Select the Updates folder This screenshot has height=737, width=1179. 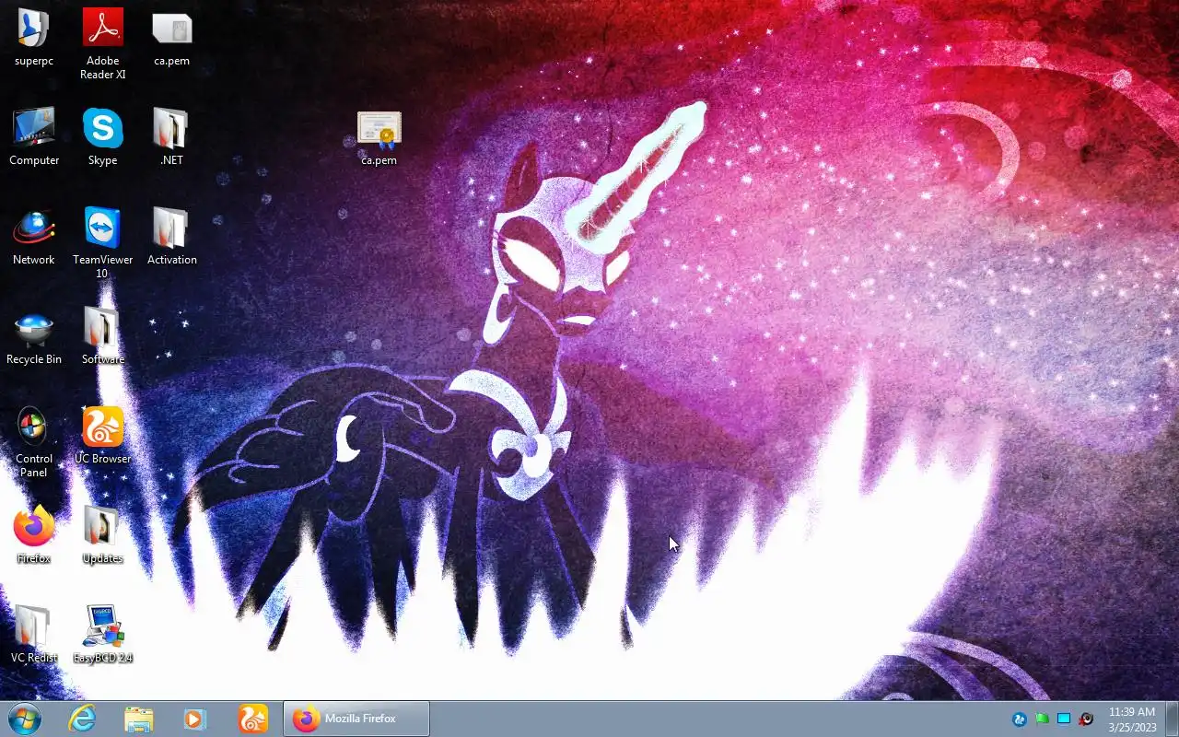tap(102, 534)
